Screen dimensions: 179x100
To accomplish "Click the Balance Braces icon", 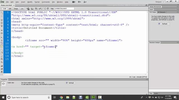I will (2, 33).
